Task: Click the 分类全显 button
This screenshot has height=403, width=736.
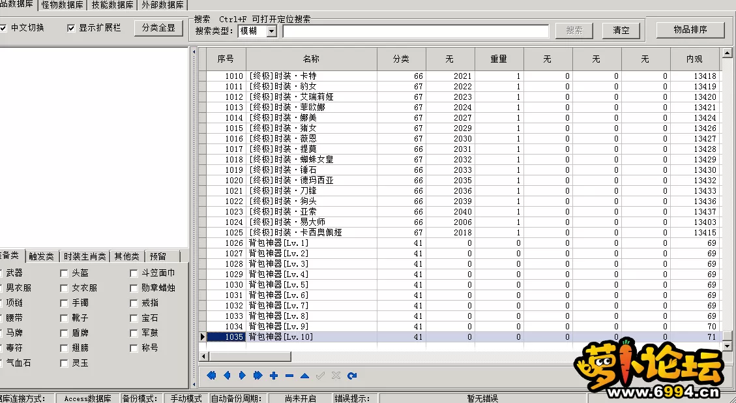Action: pyautogui.click(x=158, y=27)
